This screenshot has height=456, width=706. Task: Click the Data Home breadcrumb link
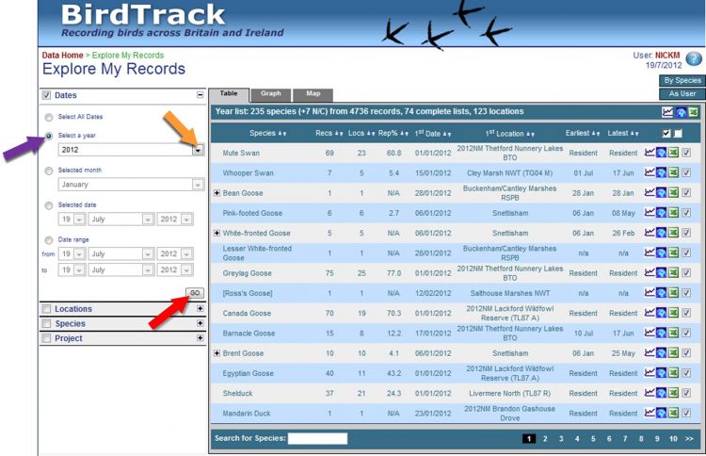point(62,56)
